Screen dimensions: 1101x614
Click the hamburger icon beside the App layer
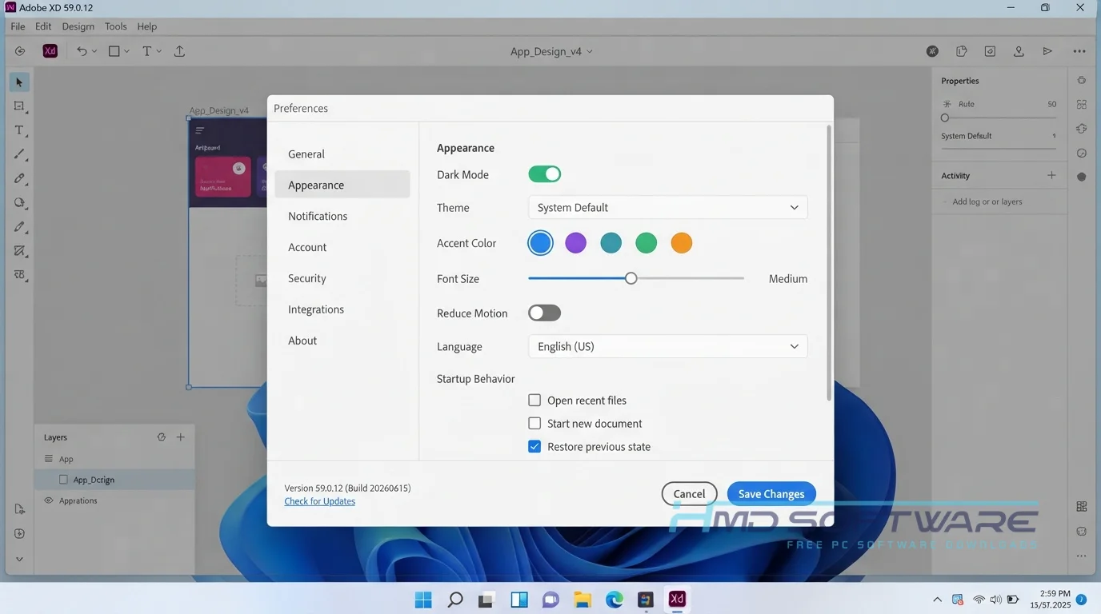click(x=49, y=459)
